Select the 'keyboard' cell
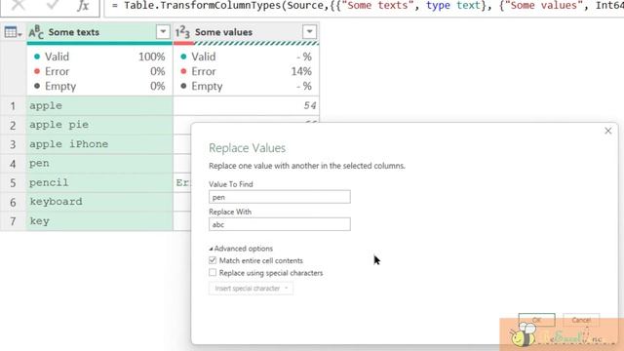 tap(99, 202)
